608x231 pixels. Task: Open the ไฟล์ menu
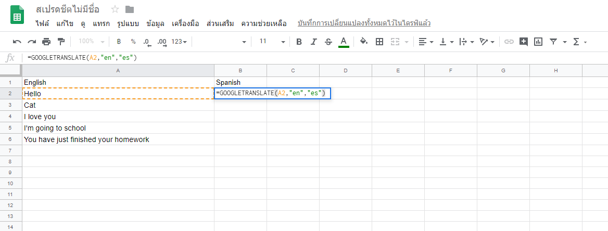tap(42, 23)
